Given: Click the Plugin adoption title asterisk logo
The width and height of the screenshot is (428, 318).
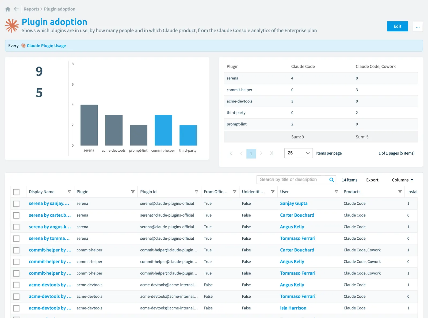Looking at the screenshot, I should click(12, 26).
